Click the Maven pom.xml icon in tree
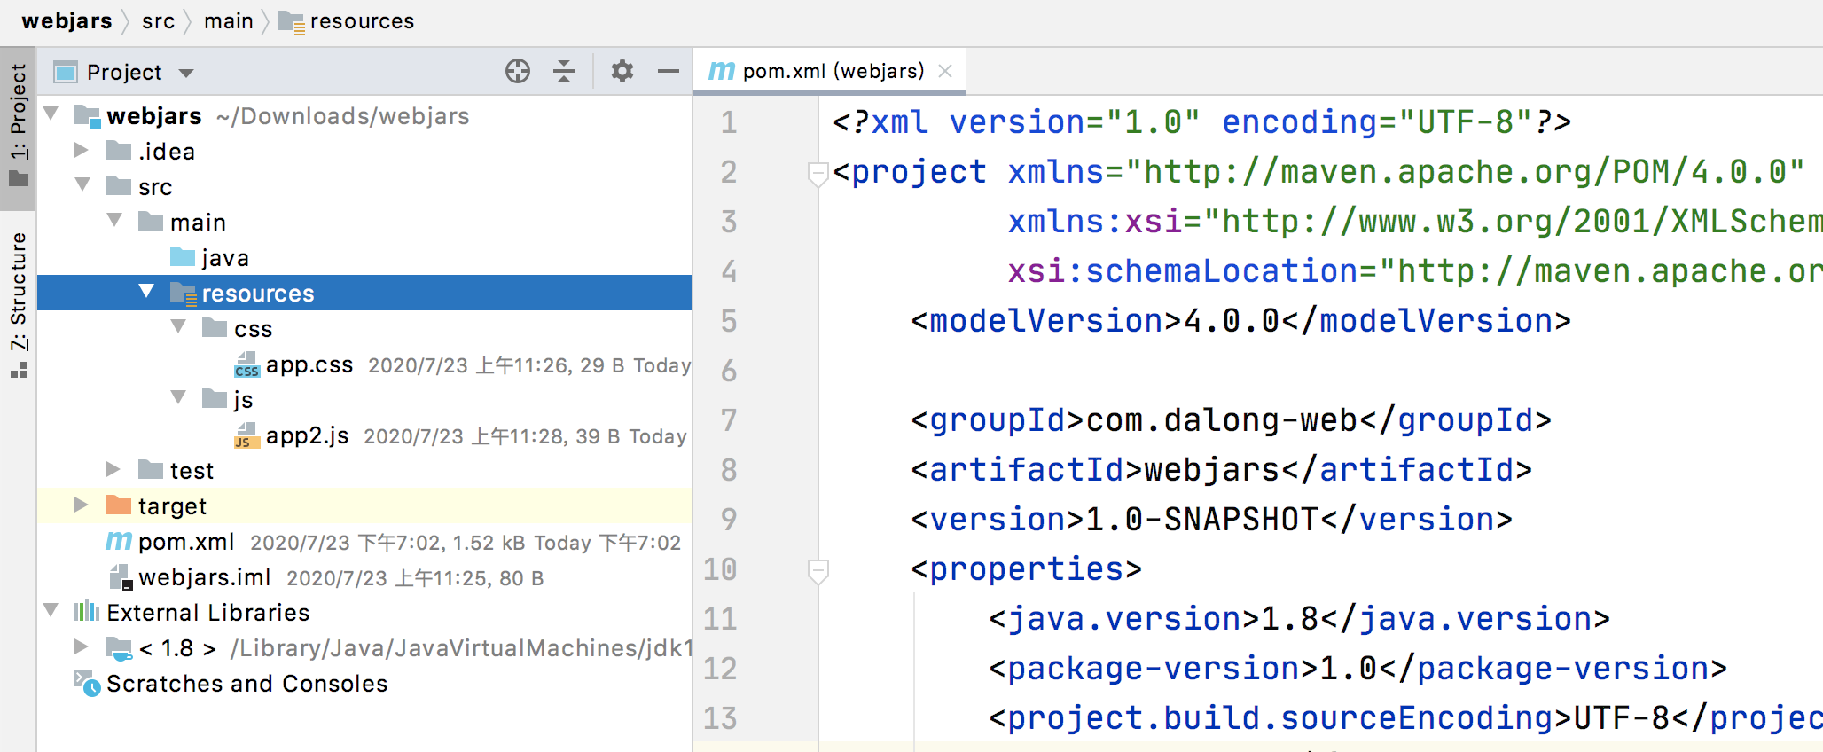The width and height of the screenshot is (1823, 752). point(119,541)
